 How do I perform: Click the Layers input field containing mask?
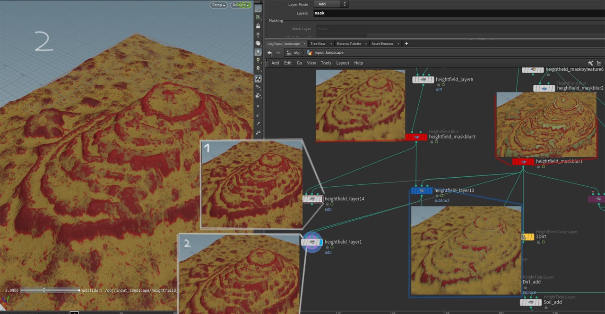pos(458,13)
